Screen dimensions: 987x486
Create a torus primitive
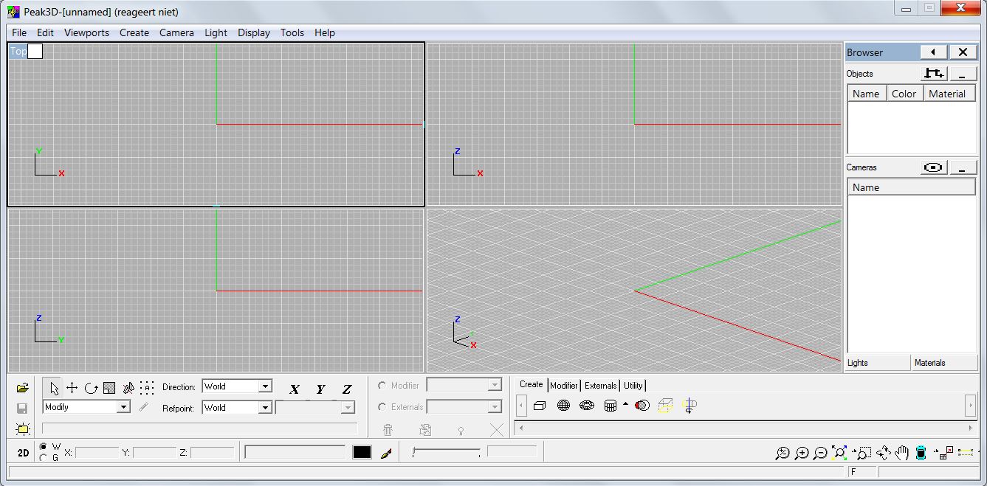[x=587, y=406]
